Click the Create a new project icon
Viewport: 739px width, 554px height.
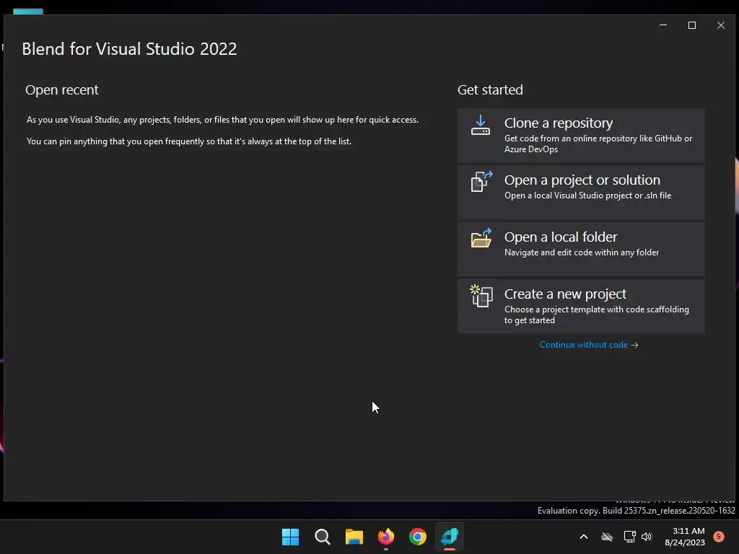coord(481,296)
